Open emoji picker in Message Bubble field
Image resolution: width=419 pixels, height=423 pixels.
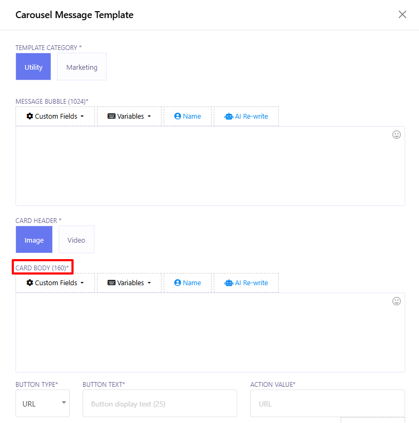pos(396,135)
